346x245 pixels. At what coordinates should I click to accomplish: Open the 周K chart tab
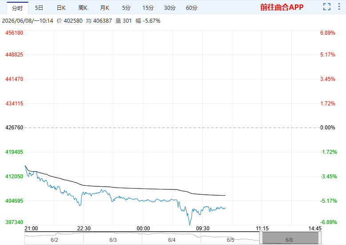pos(83,8)
